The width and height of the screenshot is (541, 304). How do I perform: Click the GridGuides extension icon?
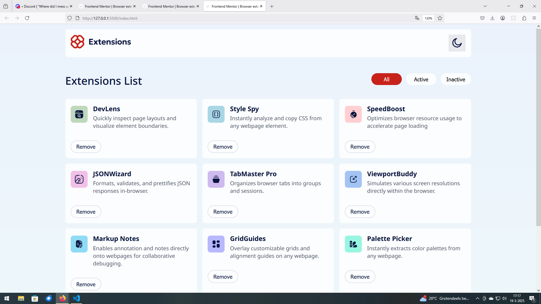pyautogui.click(x=216, y=244)
